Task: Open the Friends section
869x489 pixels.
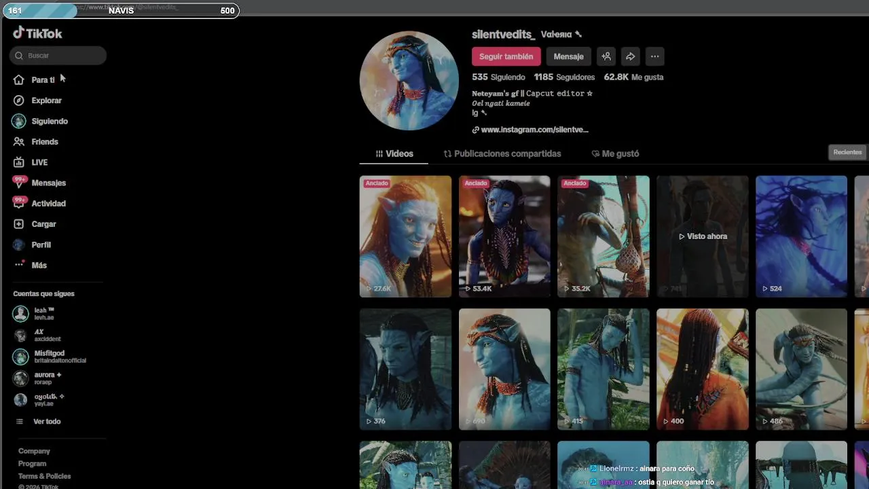Action: (45, 142)
